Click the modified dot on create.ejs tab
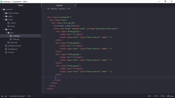This screenshot has width=175, height=98. (75, 5)
